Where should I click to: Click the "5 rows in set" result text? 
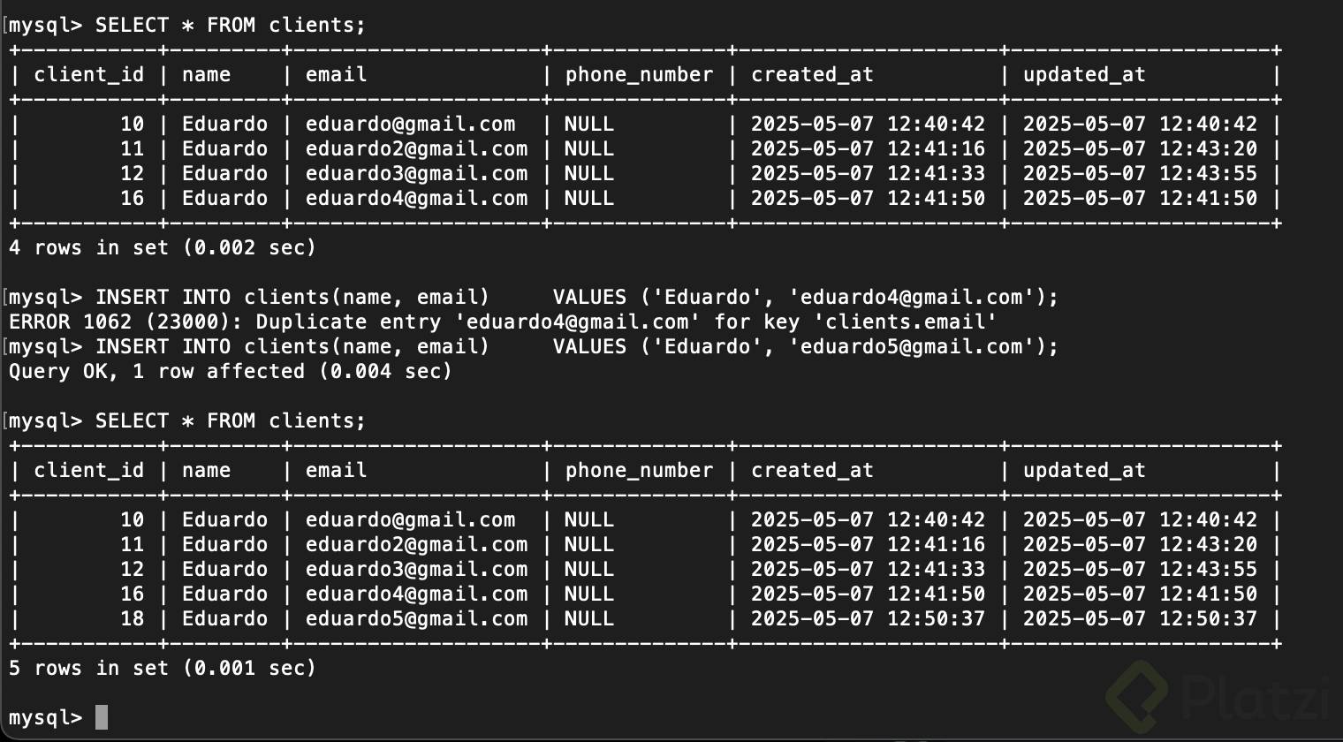pyautogui.click(x=162, y=668)
